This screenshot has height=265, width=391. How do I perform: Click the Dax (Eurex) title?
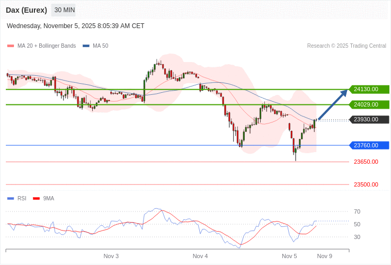(26, 10)
